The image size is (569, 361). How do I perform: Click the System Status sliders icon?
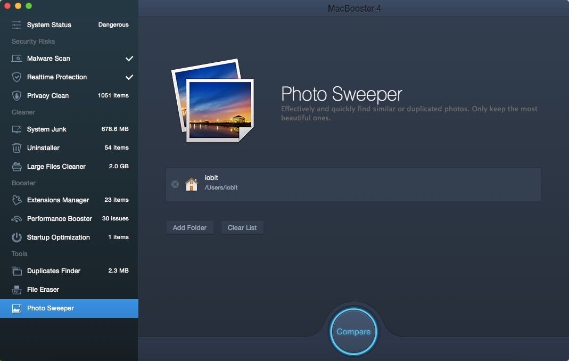(17, 24)
